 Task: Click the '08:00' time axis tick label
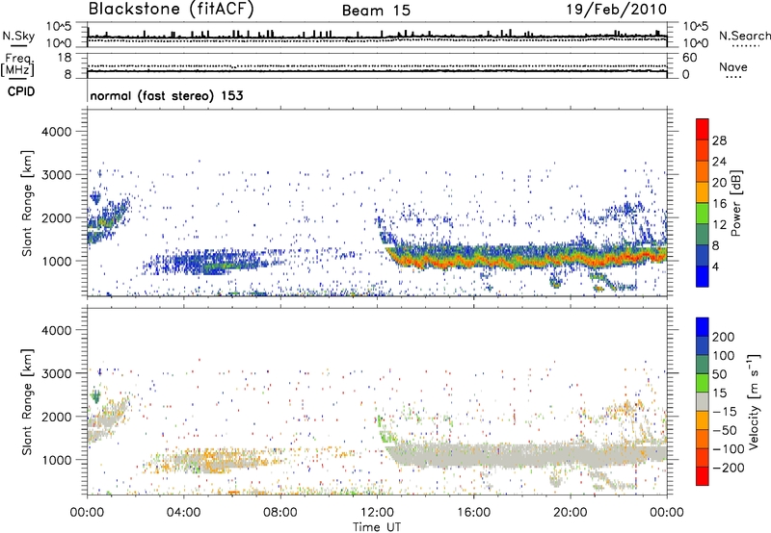pyautogui.click(x=280, y=513)
